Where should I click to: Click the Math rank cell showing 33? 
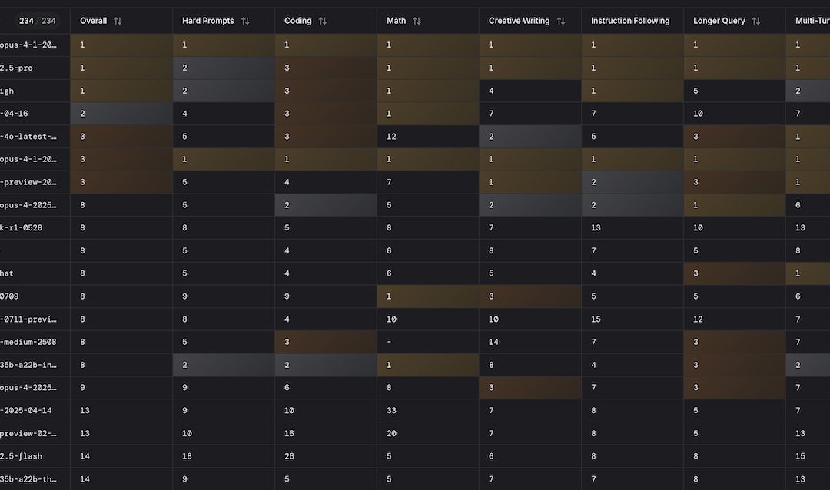pyautogui.click(x=391, y=410)
